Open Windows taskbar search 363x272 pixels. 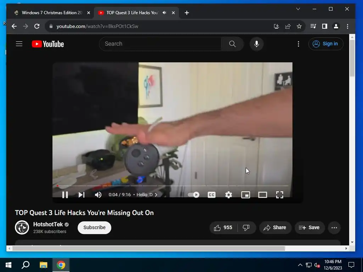pos(26,265)
